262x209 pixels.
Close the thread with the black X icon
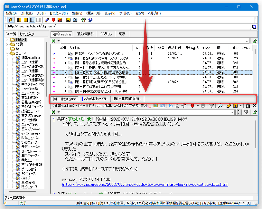click(255, 106)
